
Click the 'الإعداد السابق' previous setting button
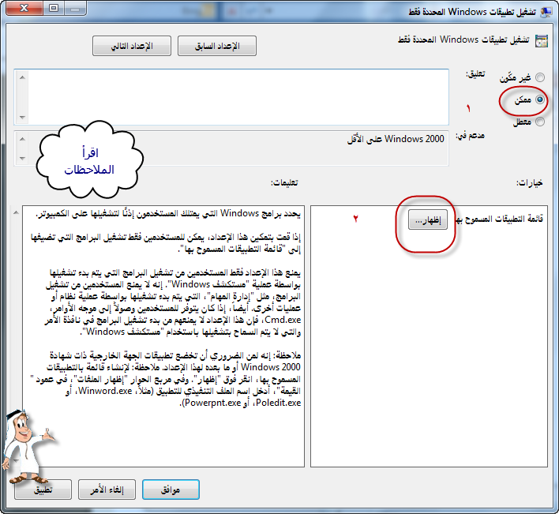pyautogui.click(x=217, y=46)
